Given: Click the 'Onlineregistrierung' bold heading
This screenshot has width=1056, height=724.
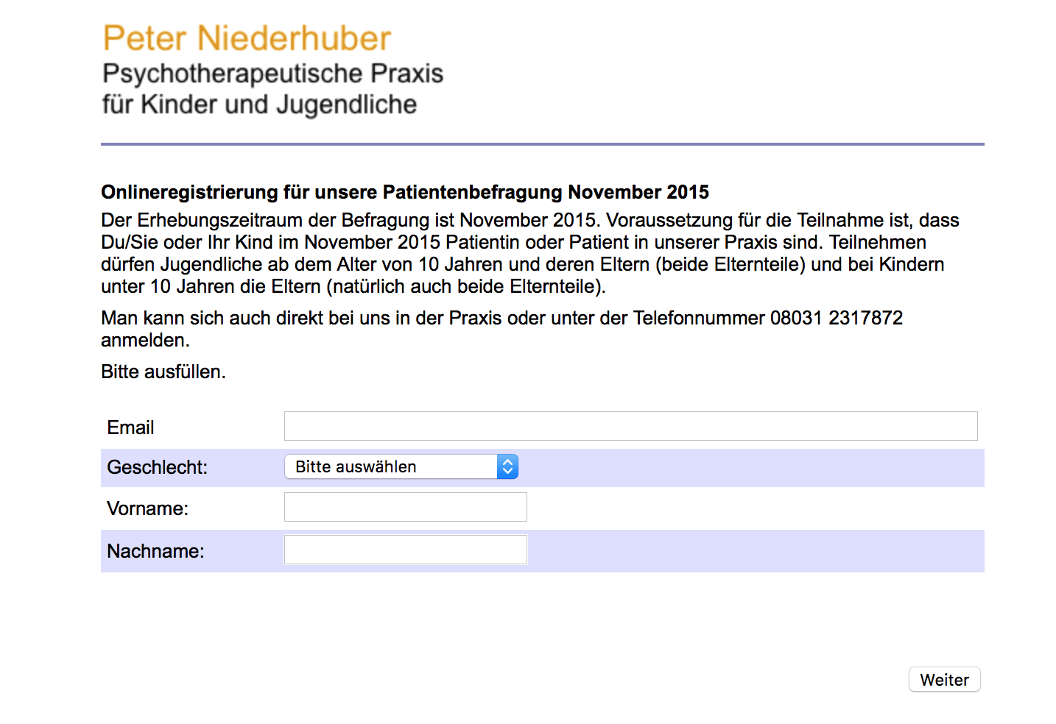Looking at the screenshot, I should 404,192.
